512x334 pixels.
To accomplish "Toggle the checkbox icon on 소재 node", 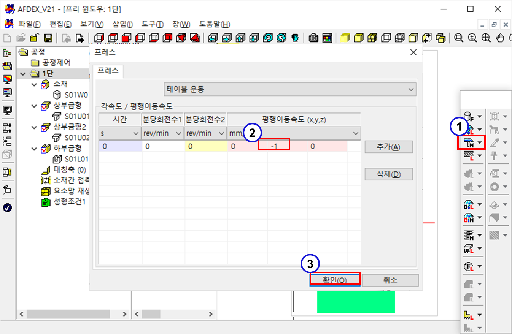I will click(45, 84).
